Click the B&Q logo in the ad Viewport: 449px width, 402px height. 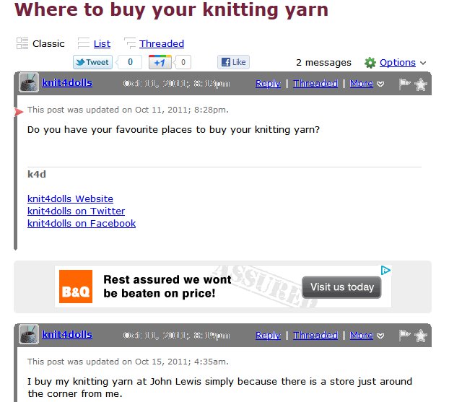[x=76, y=287]
